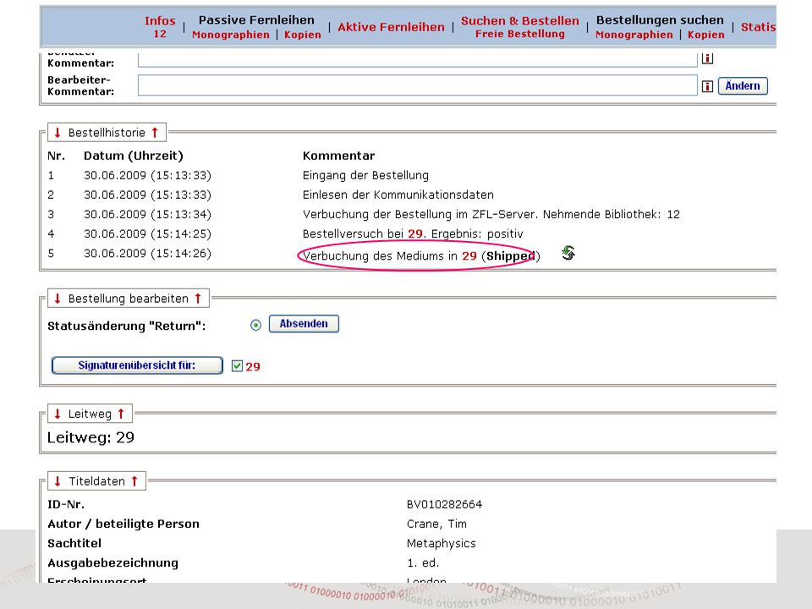Open Monographien under Passive Fernleihen
This screenshot has width=812, height=609.
230,35
